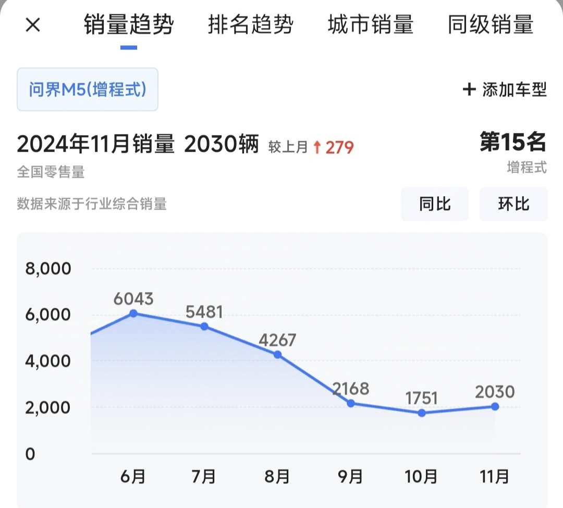
Task: Tap the 9月 axis label
Action: click(x=350, y=476)
